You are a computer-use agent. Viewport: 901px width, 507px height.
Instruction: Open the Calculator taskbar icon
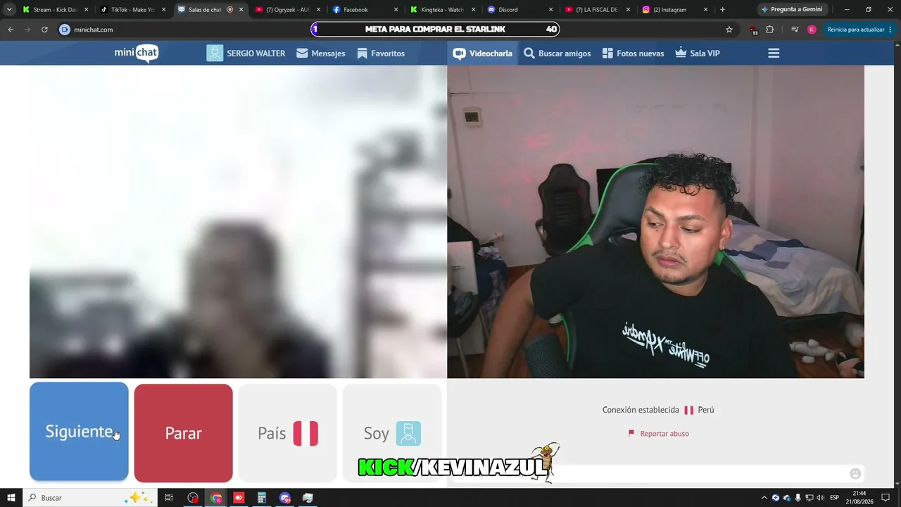point(262,498)
